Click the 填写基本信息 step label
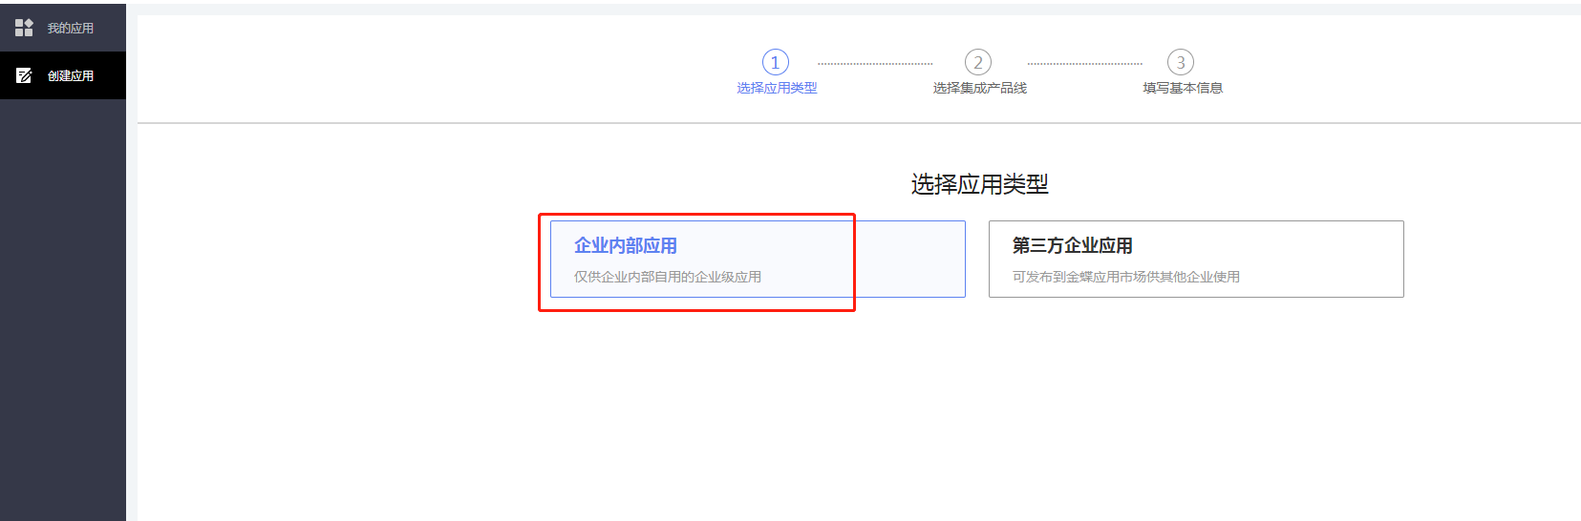The image size is (1581, 521). (1183, 88)
